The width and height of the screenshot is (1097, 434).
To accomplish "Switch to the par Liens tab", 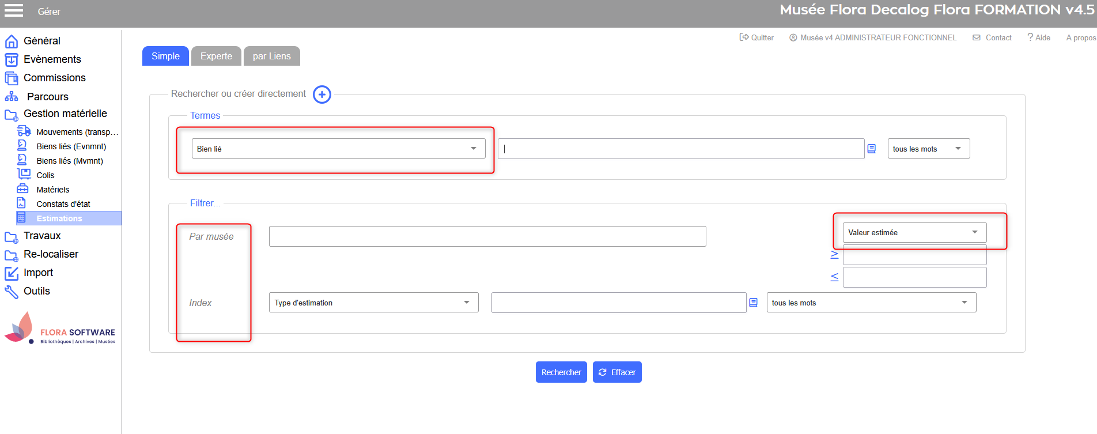I will 271,56.
